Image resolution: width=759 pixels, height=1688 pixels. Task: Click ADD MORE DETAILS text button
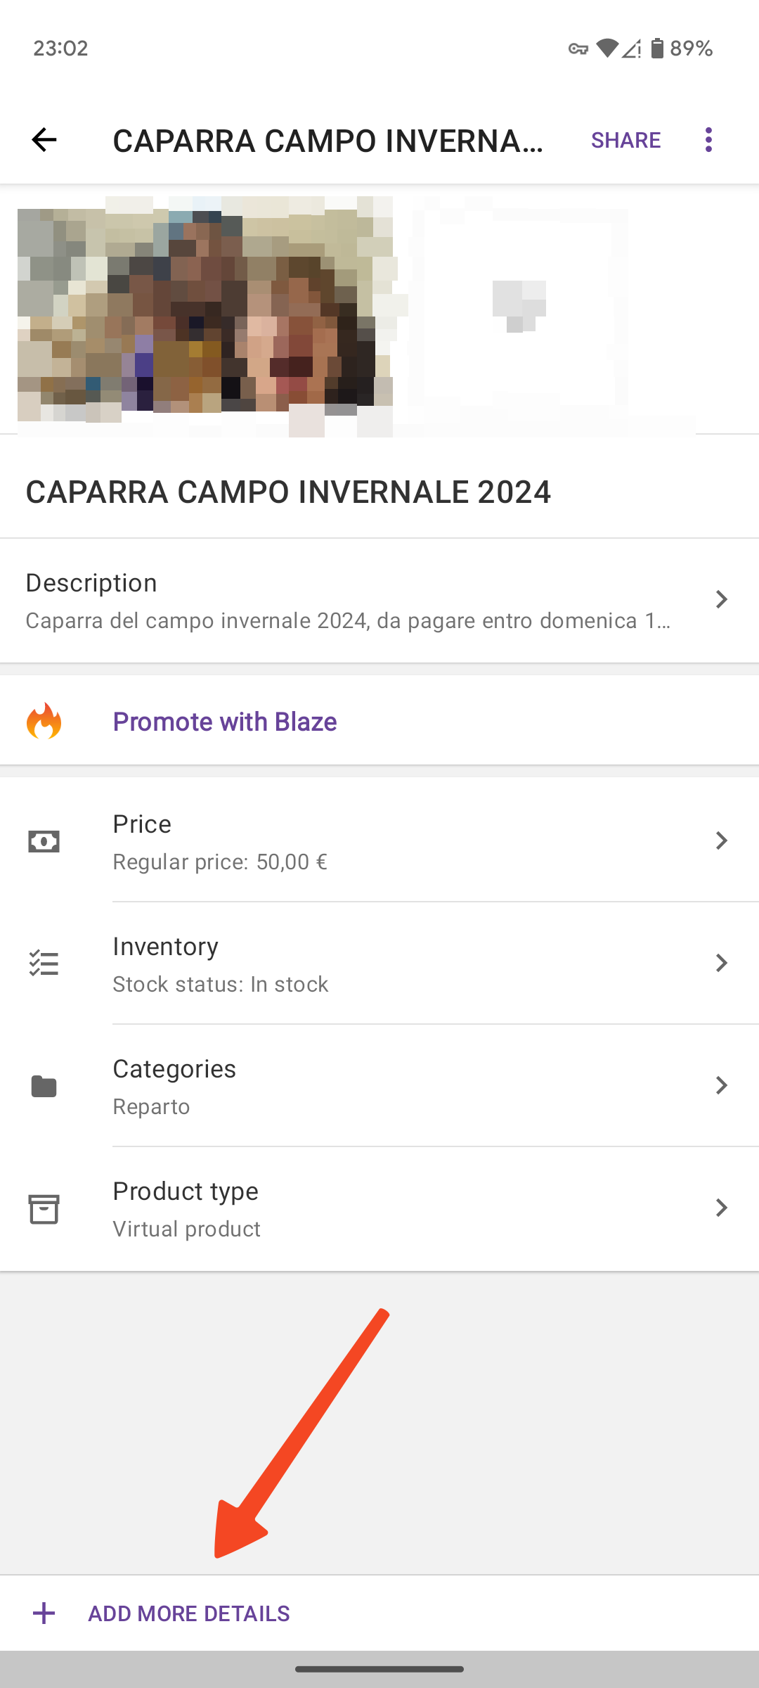pyautogui.click(x=188, y=1613)
